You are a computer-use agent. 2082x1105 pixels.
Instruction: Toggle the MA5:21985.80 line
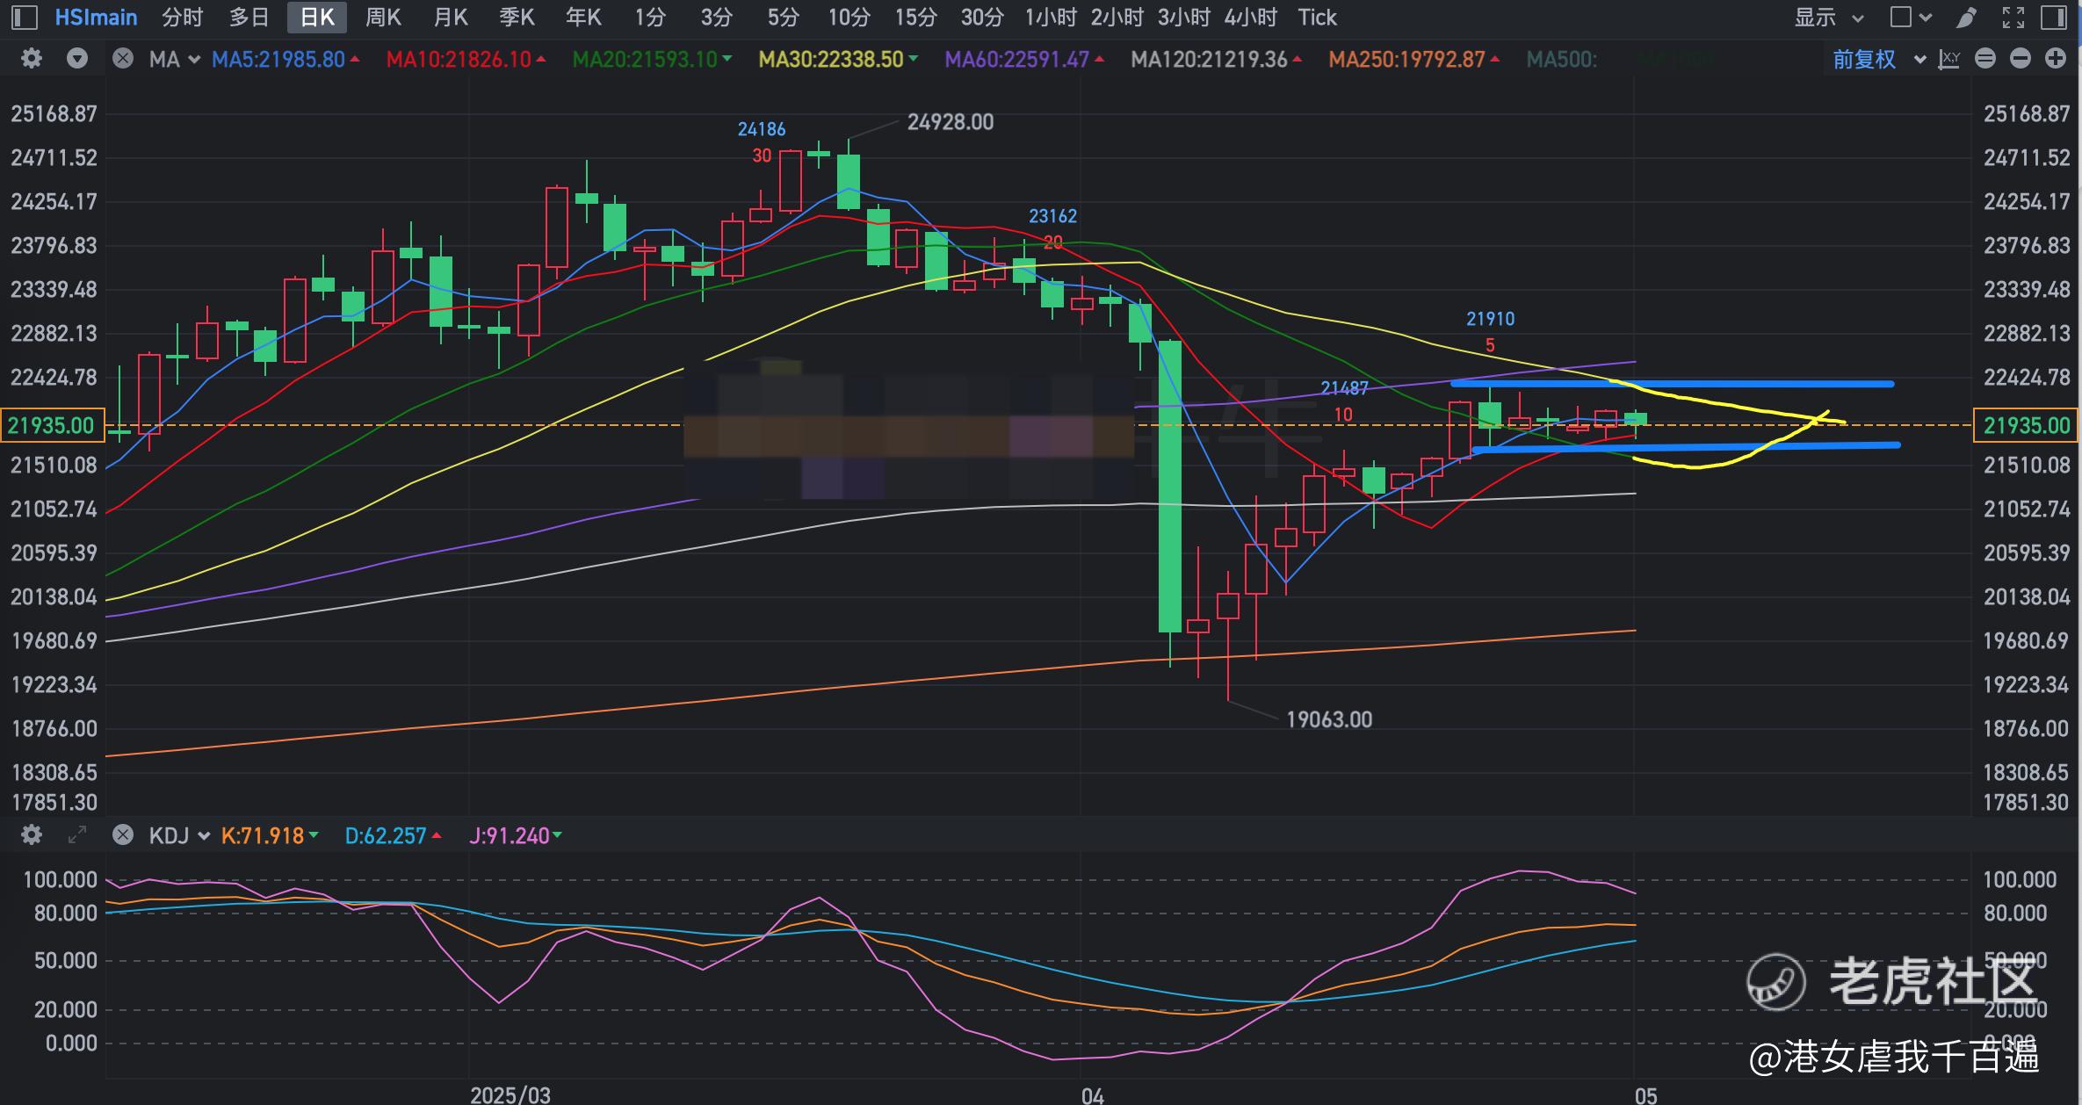pos(286,59)
